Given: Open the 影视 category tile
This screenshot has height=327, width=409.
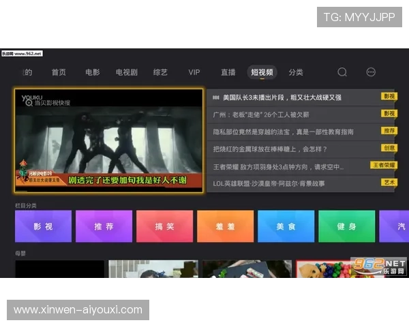Looking at the screenshot, I should tap(44, 226).
